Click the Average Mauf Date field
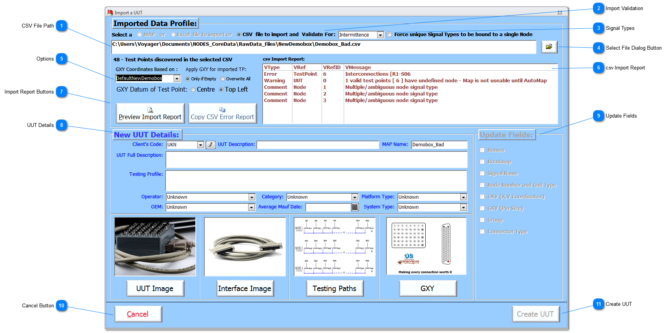668x333 pixels. click(328, 207)
